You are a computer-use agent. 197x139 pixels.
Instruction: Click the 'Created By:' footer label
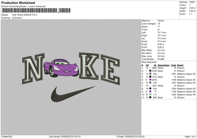pos(7,137)
